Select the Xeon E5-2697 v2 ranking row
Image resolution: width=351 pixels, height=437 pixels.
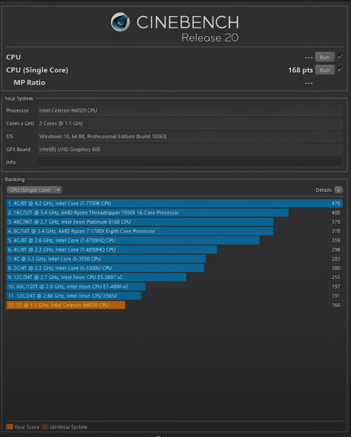174,277
